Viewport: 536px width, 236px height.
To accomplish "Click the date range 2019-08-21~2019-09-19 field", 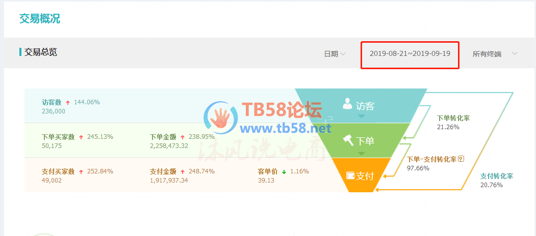I will click(x=410, y=55).
